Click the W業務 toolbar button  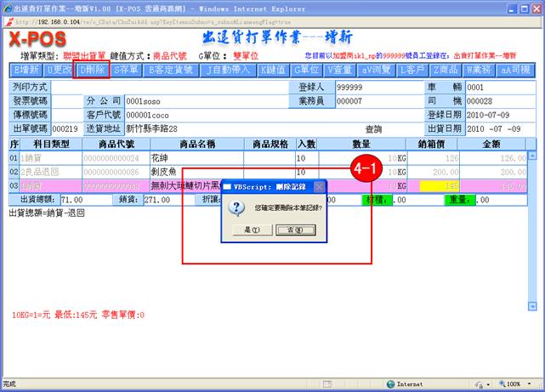coord(480,69)
